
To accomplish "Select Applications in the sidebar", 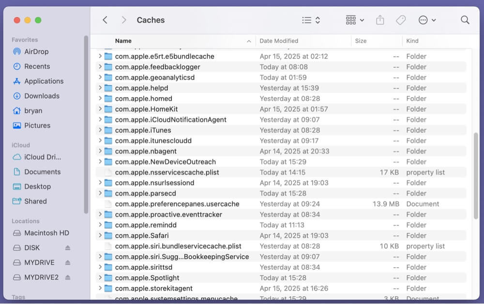I will pyautogui.click(x=44, y=81).
